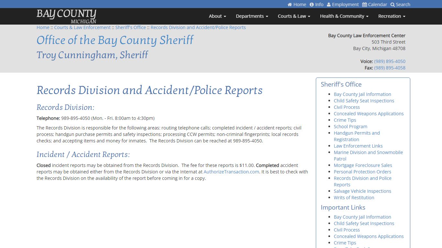Open Crime Tips under Important Links
This screenshot has height=248, width=442.
(x=345, y=243)
